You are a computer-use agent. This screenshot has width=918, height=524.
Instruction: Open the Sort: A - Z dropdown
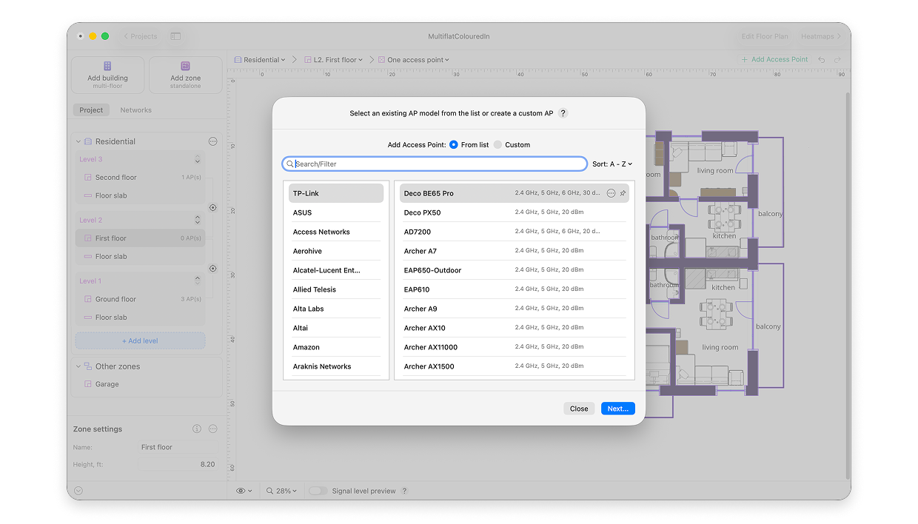click(612, 164)
